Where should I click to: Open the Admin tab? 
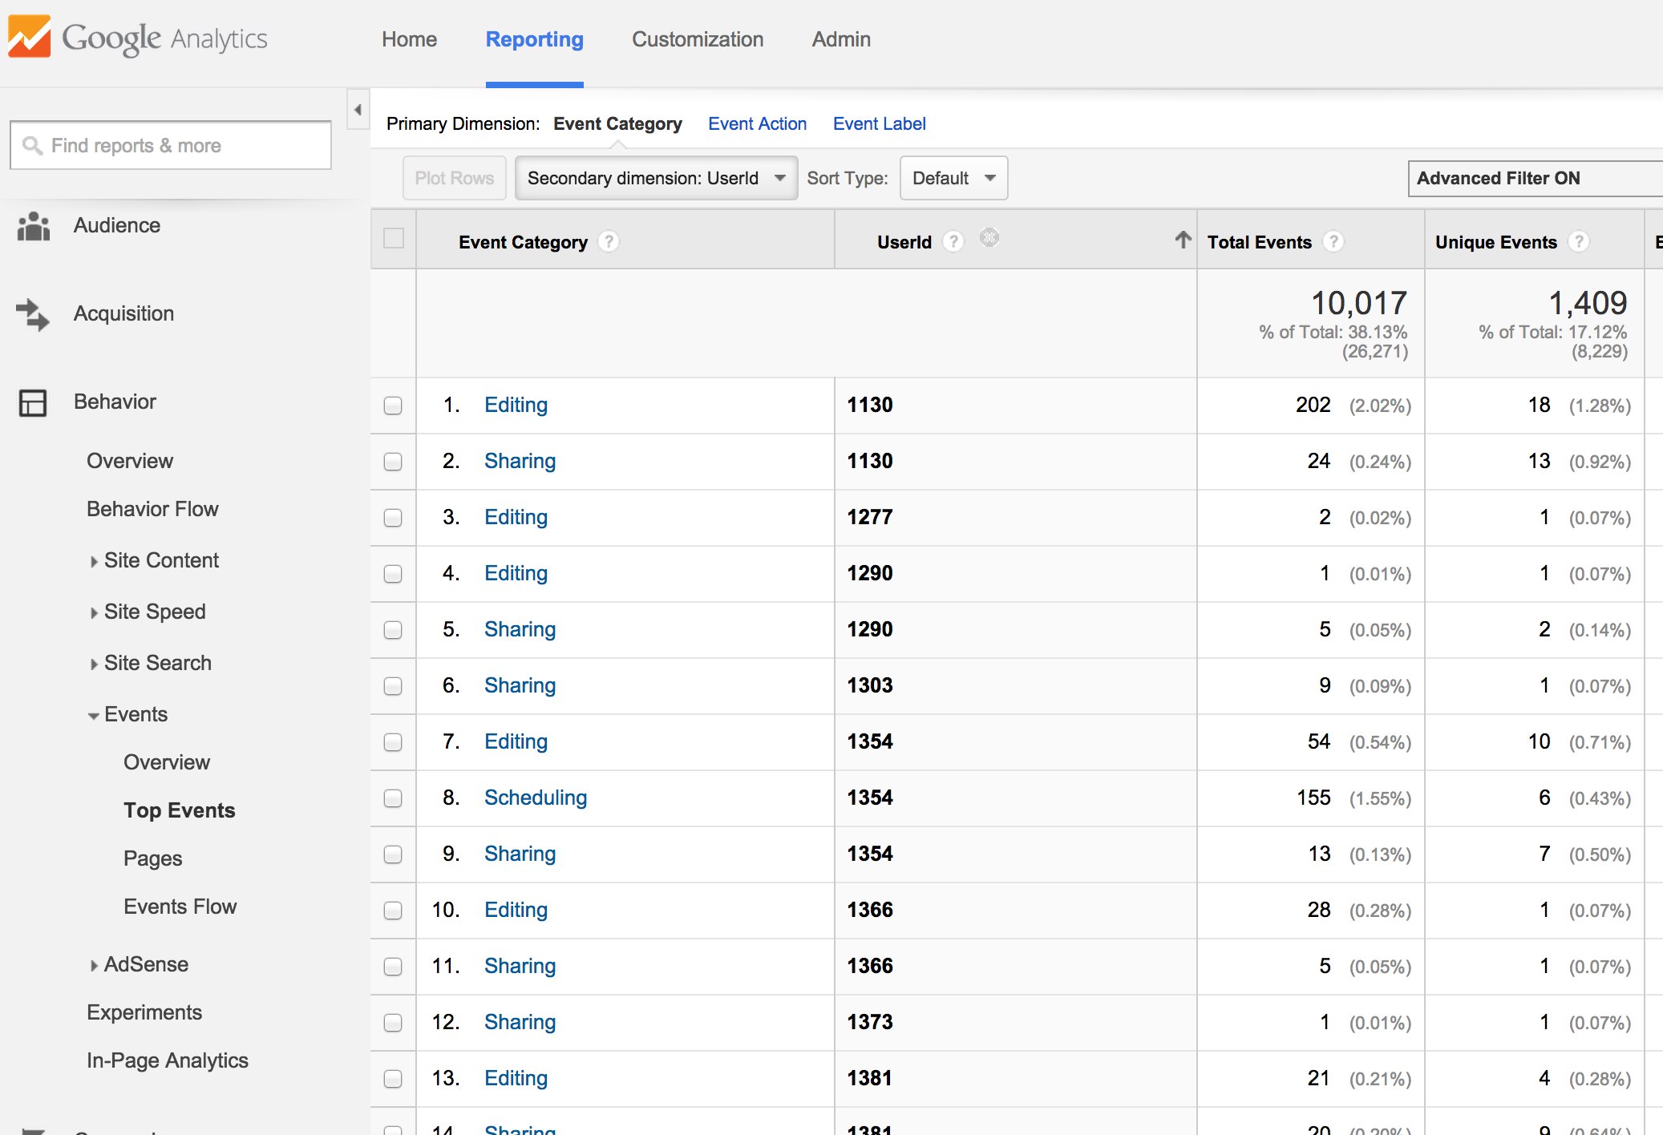click(840, 39)
